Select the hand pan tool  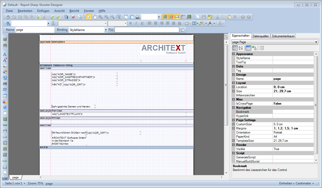95,17
